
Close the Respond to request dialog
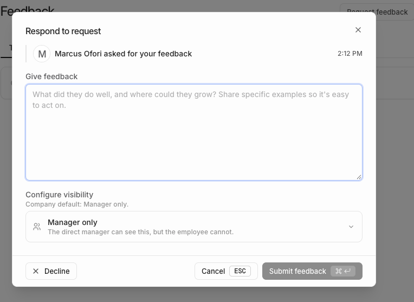(x=358, y=30)
